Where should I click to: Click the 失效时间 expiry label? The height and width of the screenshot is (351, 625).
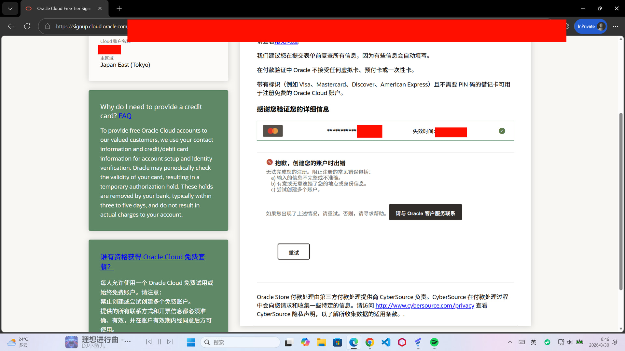423,131
